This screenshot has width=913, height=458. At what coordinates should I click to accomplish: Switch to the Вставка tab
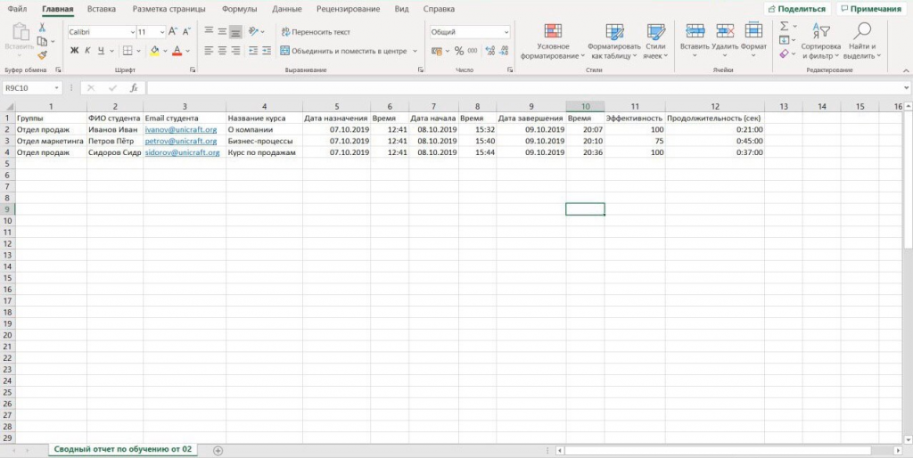102,9
